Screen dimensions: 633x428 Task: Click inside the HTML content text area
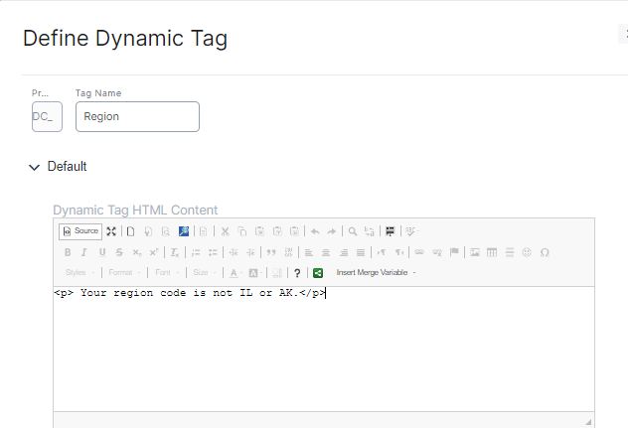point(323,348)
